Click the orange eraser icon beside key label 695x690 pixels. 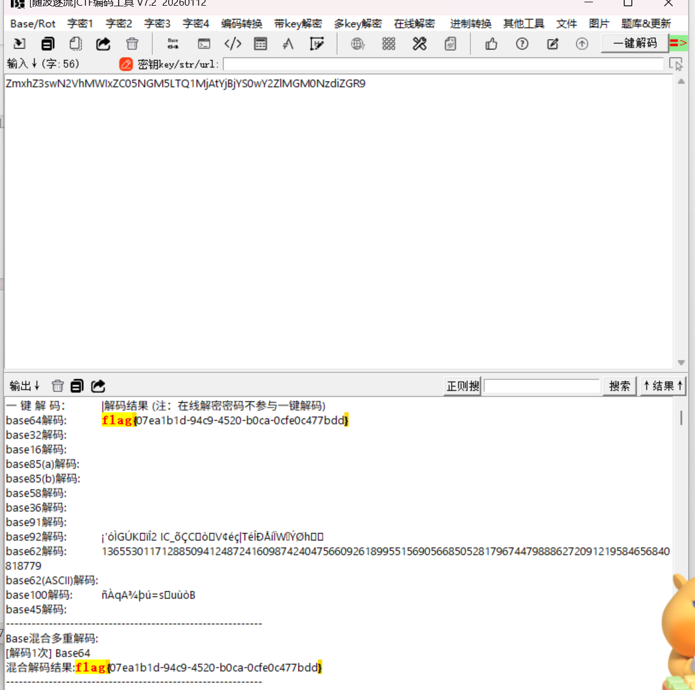126,64
